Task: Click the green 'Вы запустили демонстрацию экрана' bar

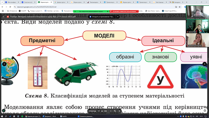Action: (x=91, y=11)
